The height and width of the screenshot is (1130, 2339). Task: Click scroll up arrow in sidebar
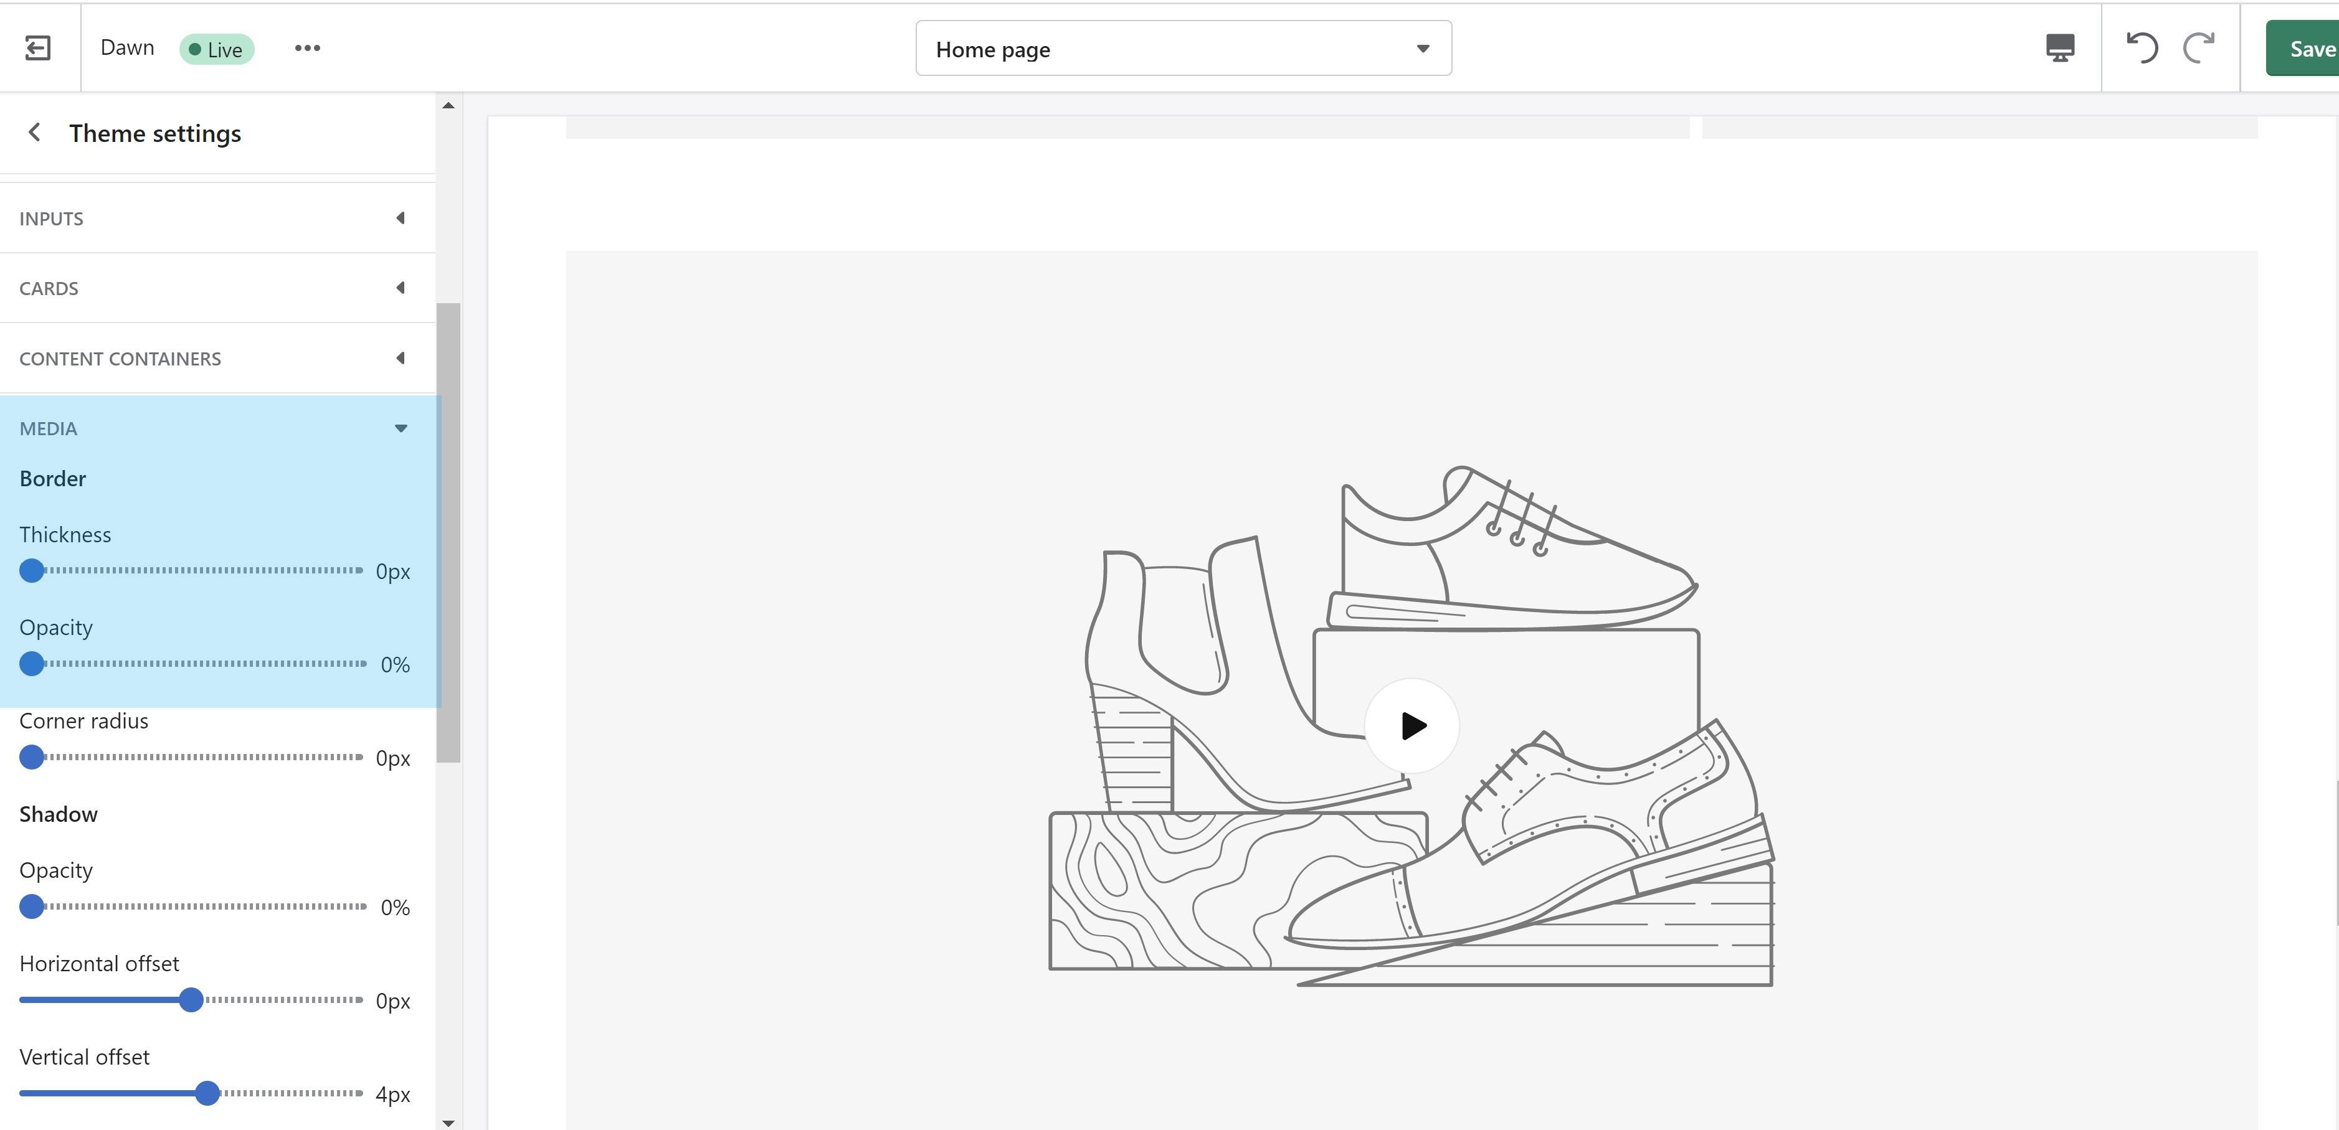448,106
